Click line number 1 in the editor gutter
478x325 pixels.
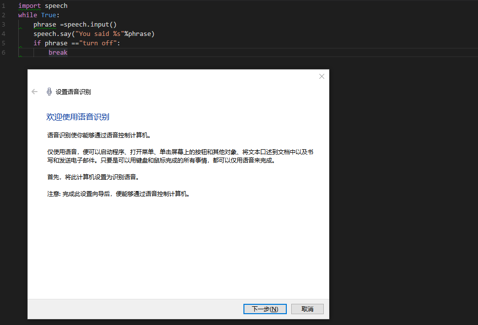point(3,6)
